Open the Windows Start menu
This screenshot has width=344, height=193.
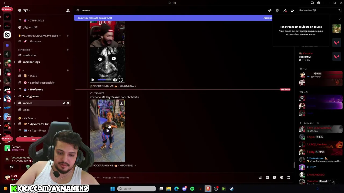[x=113, y=189]
